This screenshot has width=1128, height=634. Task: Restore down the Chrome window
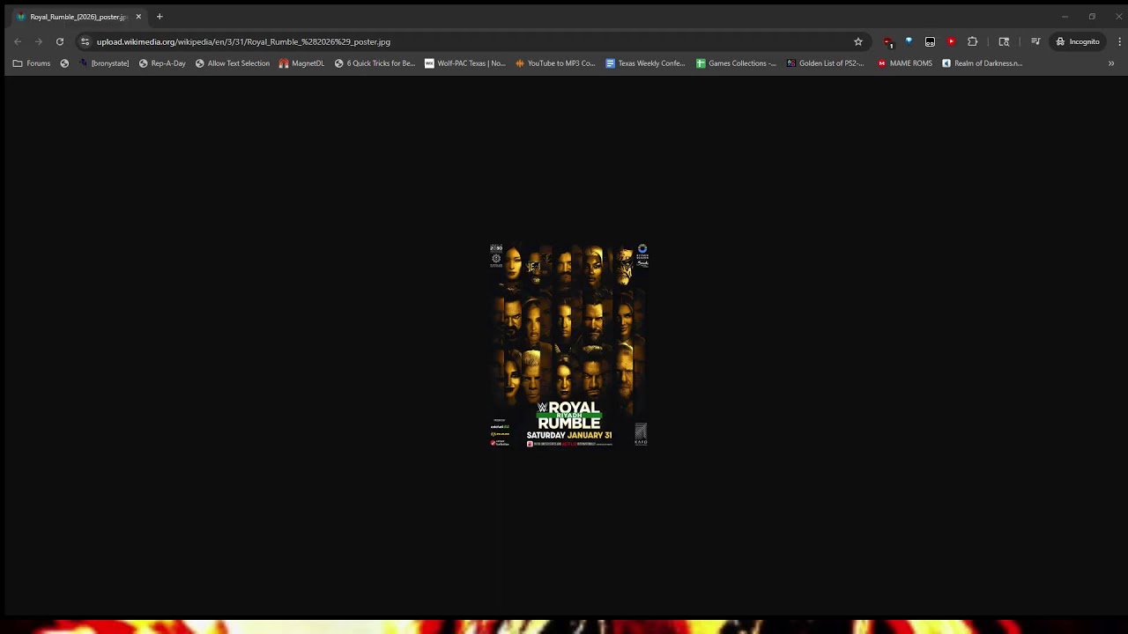pos(1092,17)
